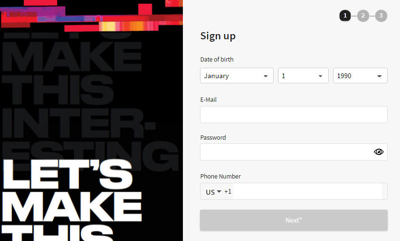
Task: Focus the Phone Number input field
Action: click(x=307, y=191)
